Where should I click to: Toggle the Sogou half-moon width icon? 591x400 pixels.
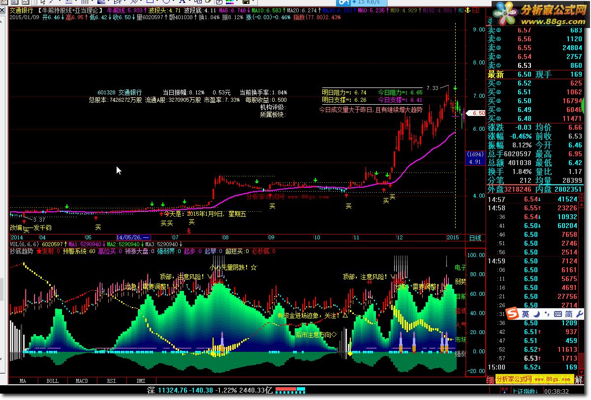point(537,314)
